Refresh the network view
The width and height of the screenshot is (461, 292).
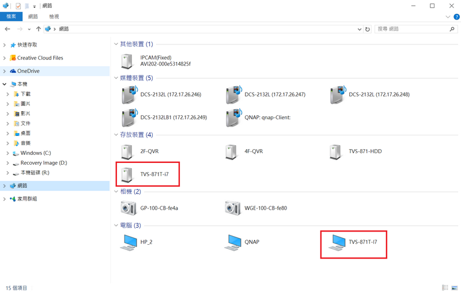coord(368,29)
